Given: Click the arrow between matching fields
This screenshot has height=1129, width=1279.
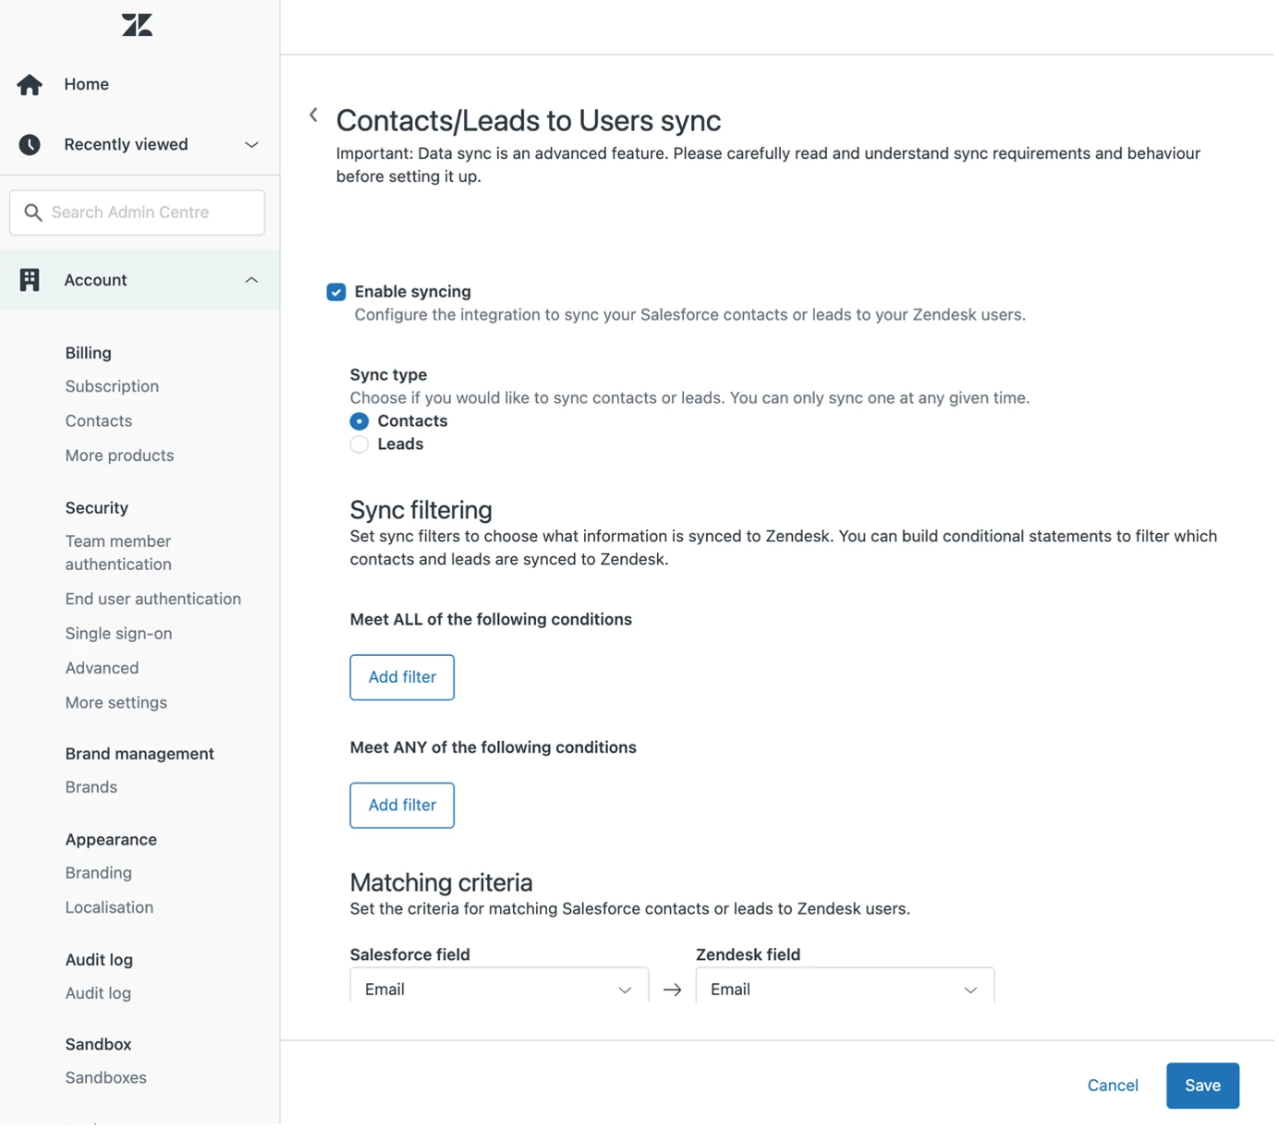Looking at the screenshot, I should point(675,993).
